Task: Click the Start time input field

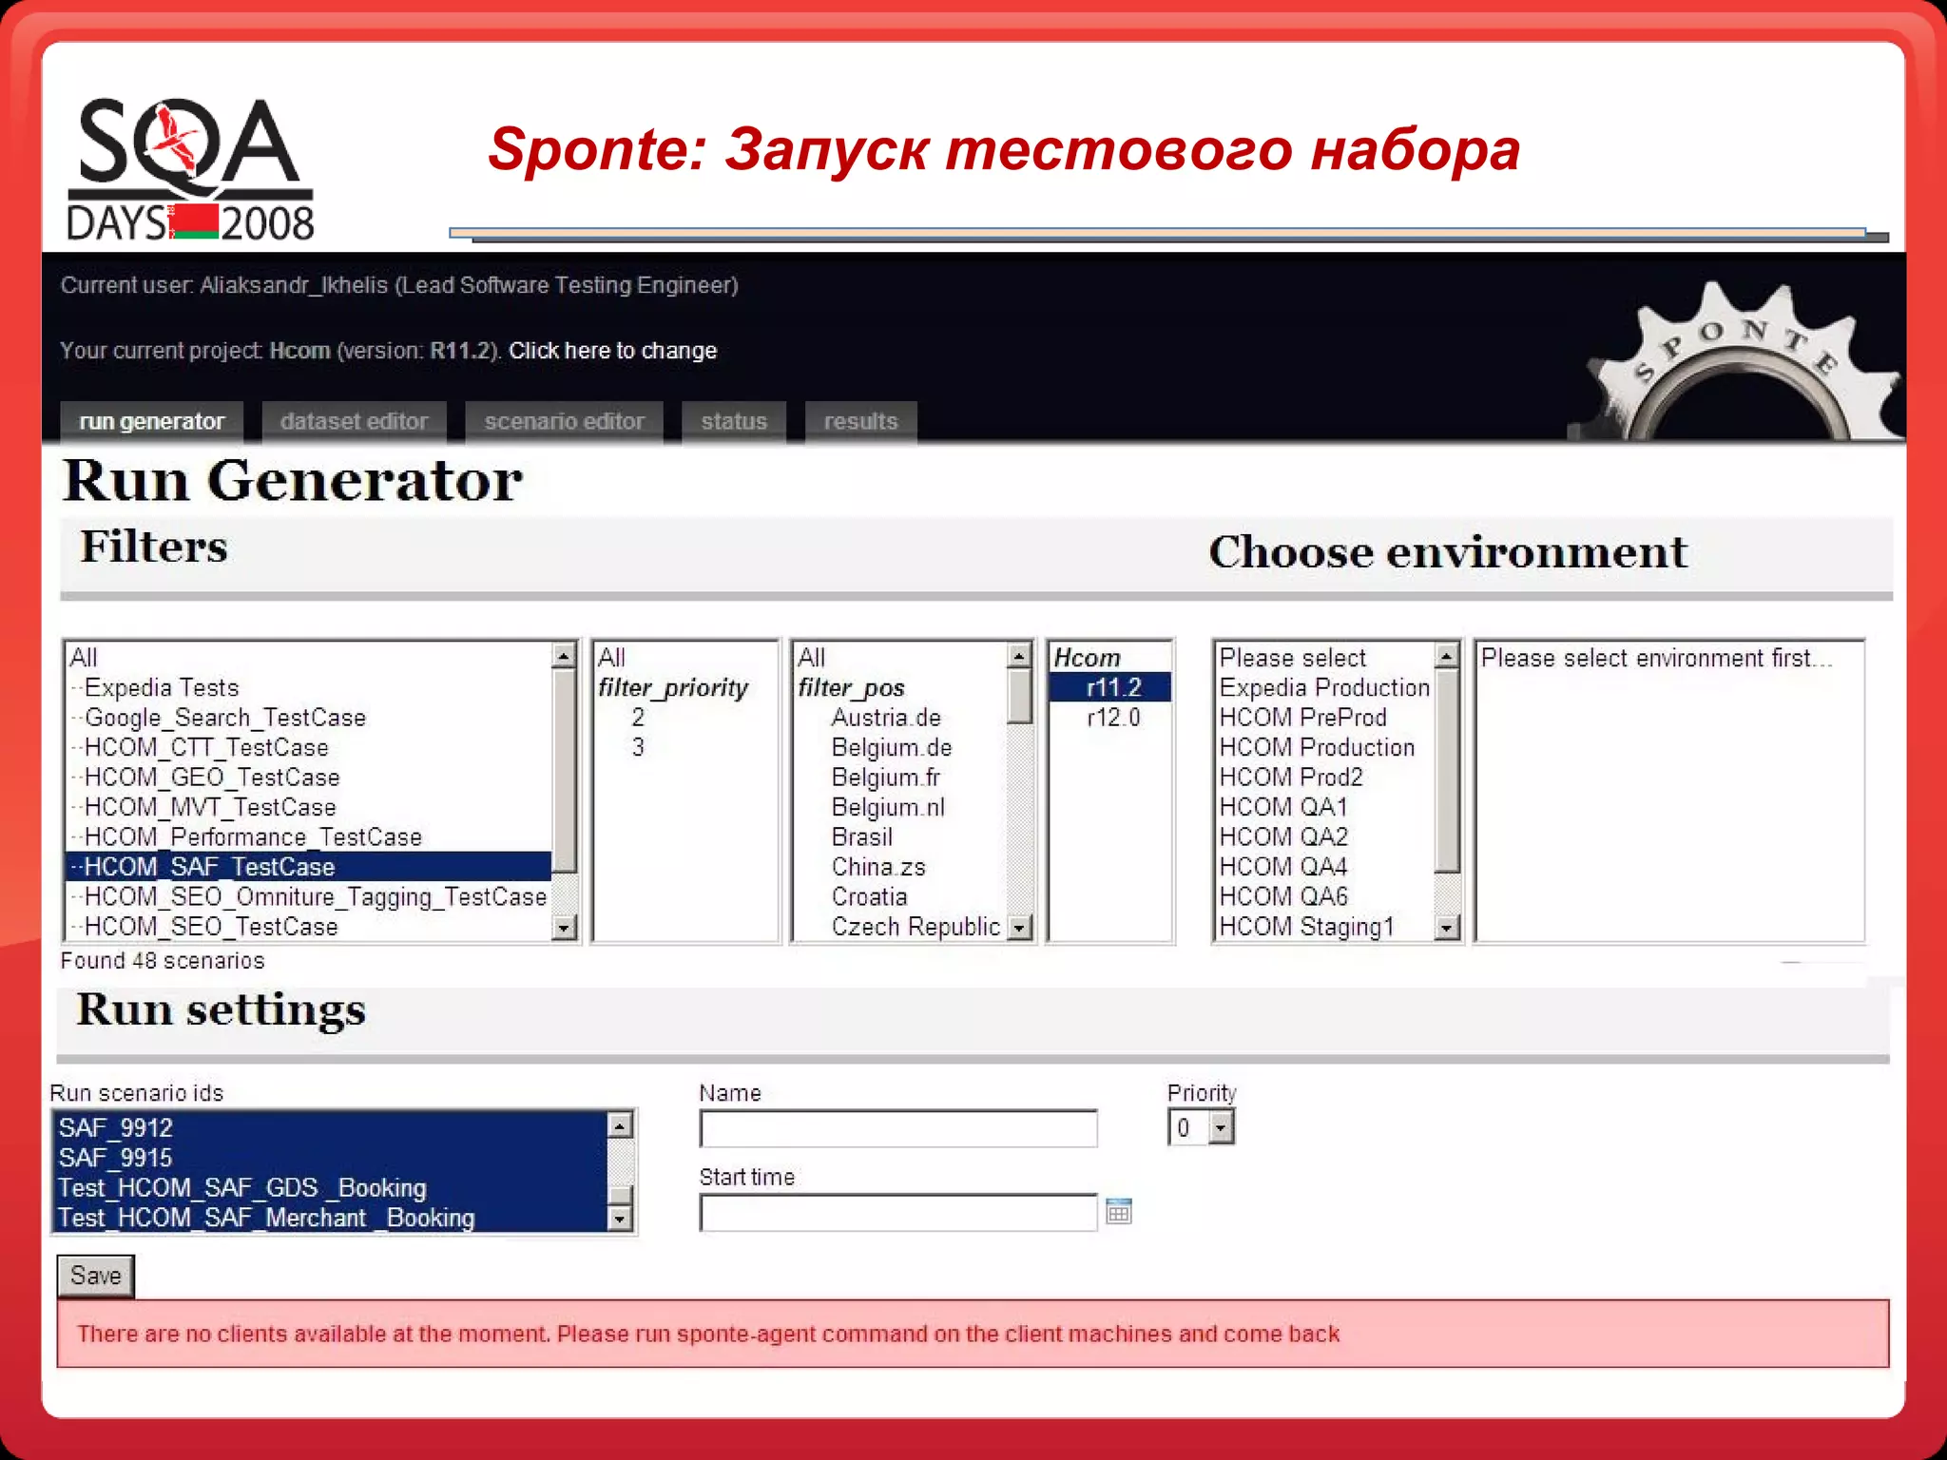Action: click(897, 1213)
